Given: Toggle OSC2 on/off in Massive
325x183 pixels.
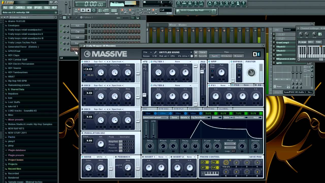Looking at the screenshot, I should pos(83,85).
